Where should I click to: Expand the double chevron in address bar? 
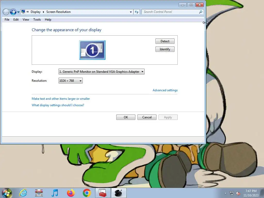tap(28, 12)
